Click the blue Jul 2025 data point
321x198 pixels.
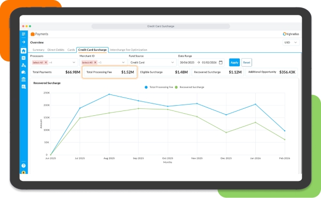(80, 108)
